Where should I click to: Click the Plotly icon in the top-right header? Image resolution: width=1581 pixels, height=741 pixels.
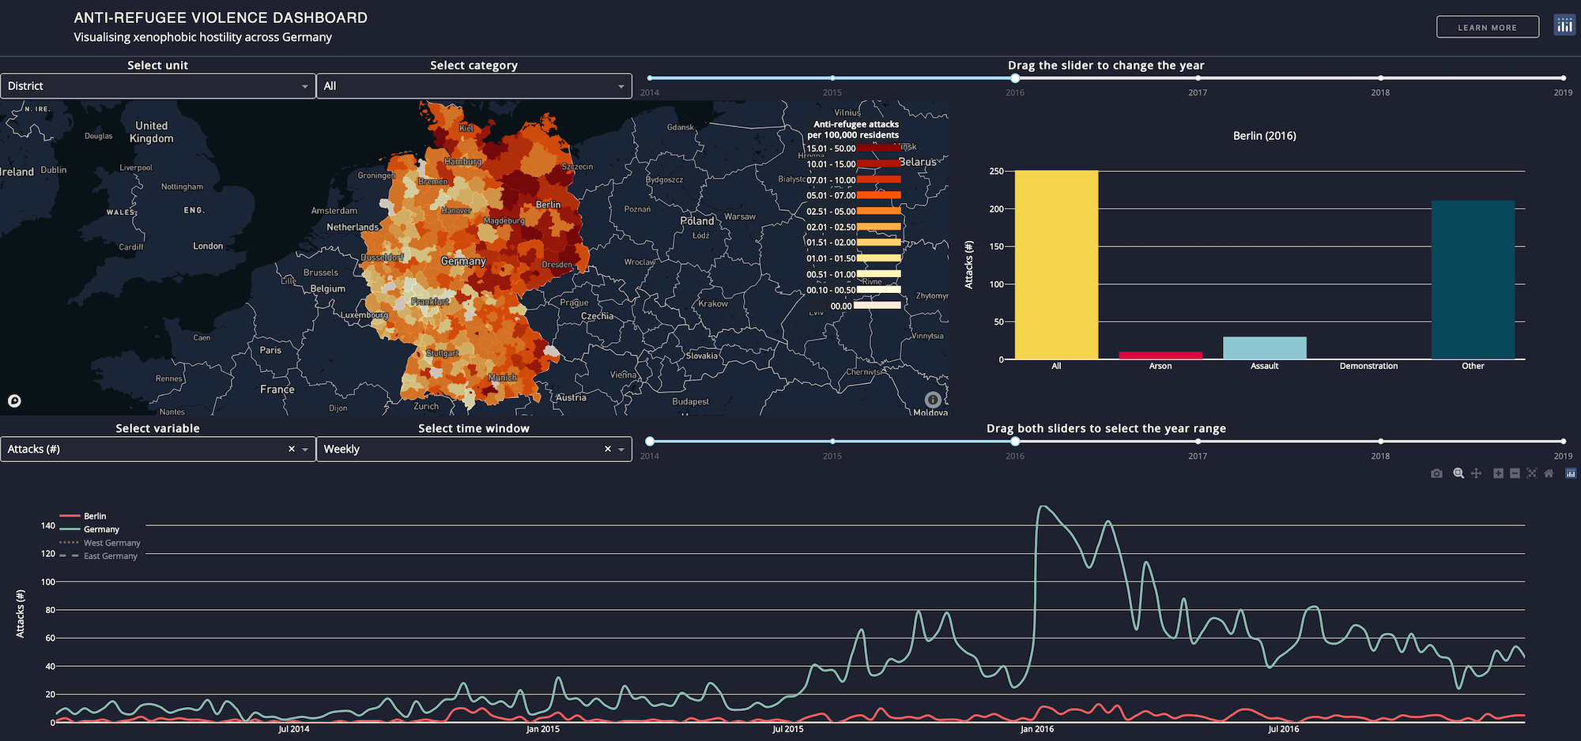1564,24
